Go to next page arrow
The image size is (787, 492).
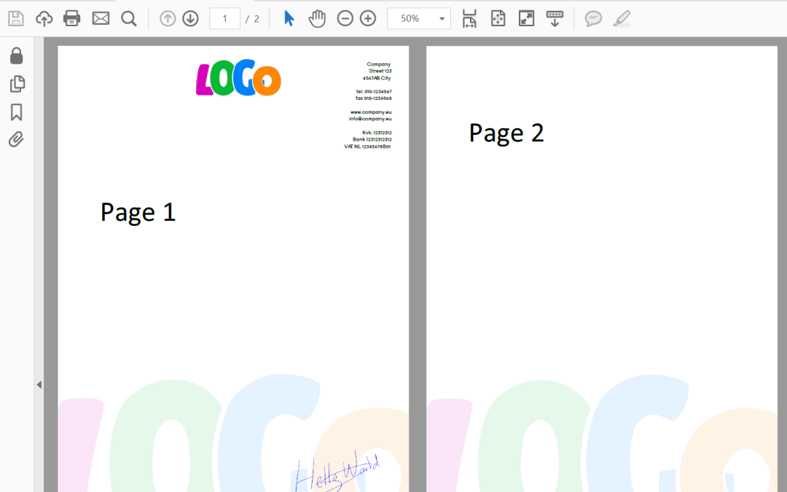pos(190,19)
